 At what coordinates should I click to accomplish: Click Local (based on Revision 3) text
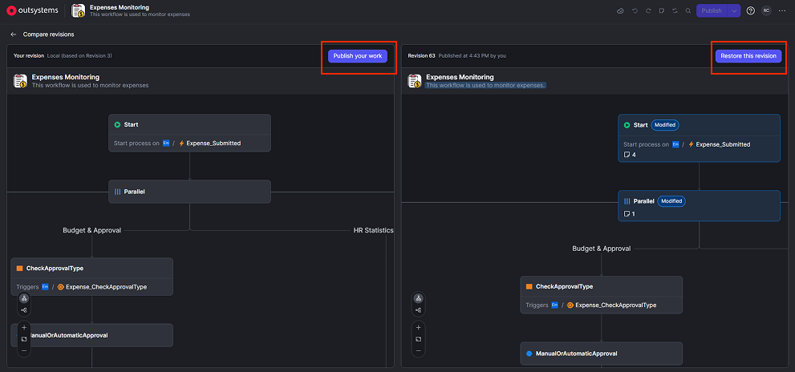79,56
